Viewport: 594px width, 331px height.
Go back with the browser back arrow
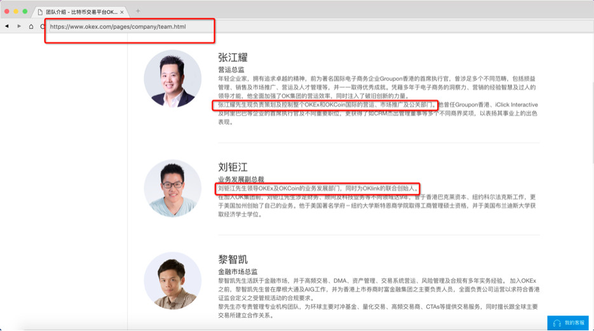pyautogui.click(x=7, y=26)
